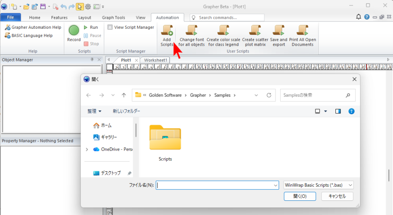Screen dimensions: 393x215
Task: Enable View Script Manager checkbox
Action: tap(110, 27)
